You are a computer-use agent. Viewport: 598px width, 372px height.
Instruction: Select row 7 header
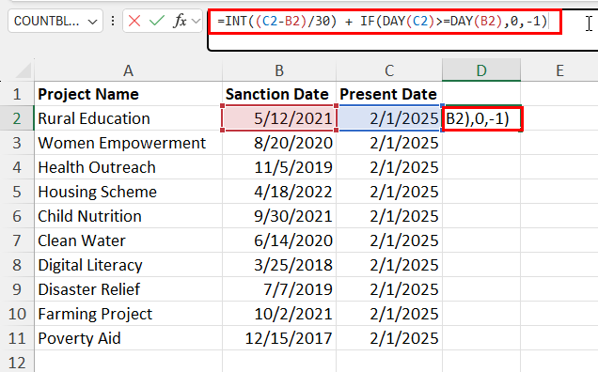point(17,240)
